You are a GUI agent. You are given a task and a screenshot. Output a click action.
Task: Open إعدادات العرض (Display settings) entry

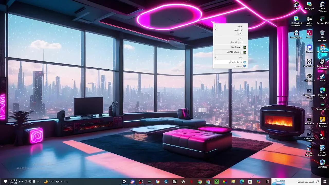(231, 62)
